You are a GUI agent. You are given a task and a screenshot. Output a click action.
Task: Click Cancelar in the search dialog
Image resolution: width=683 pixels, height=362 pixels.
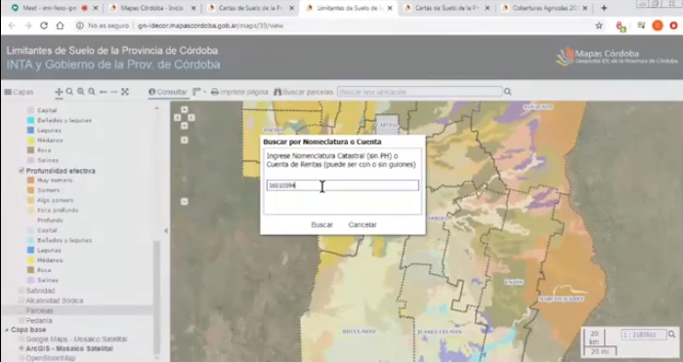363,224
